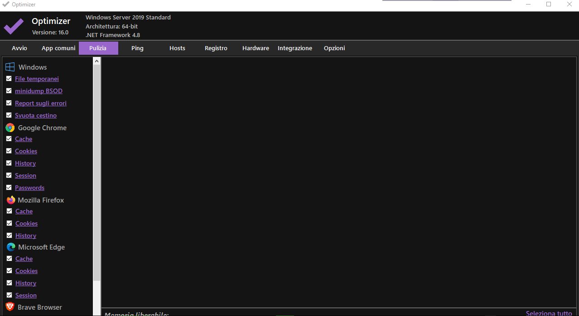Image resolution: width=579 pixels, height=316 pixels.
Task: Click the Optimizer purple checkmark logo
Action: point(14,27)
